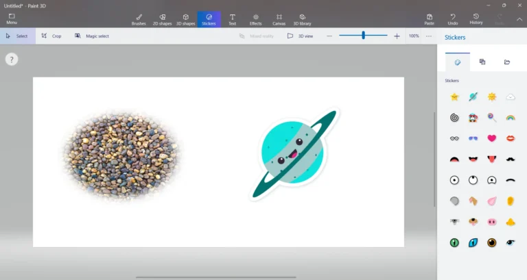Viewport: 527px width, 280px height.
Task: Pick the lollipop sticker
Action: (x=492, y=118)
